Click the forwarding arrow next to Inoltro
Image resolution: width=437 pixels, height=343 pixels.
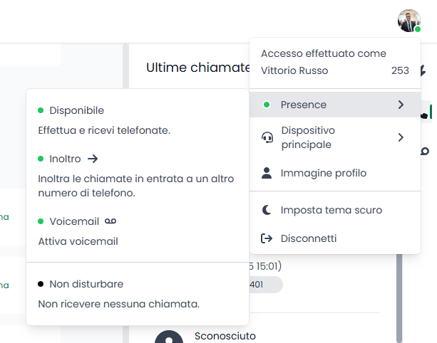click(92, 159)
